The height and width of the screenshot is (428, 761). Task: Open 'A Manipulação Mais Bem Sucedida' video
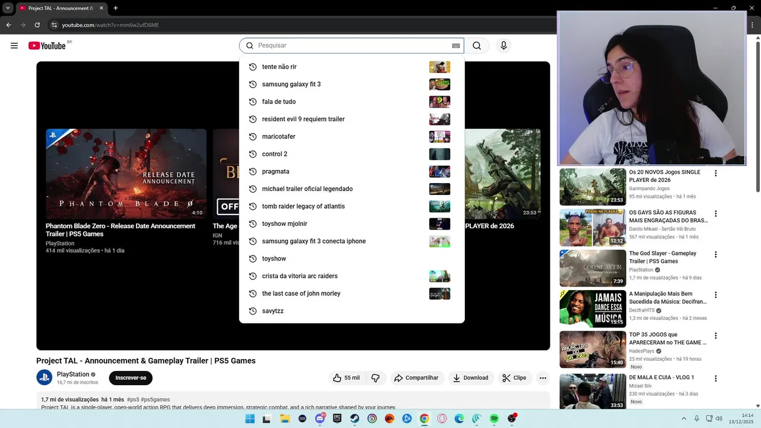(593, 309)
